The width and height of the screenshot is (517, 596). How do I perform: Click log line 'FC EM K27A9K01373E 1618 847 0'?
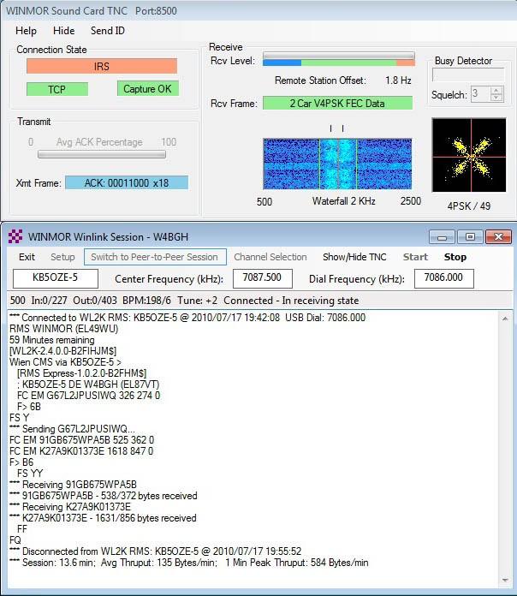[81, 451]
